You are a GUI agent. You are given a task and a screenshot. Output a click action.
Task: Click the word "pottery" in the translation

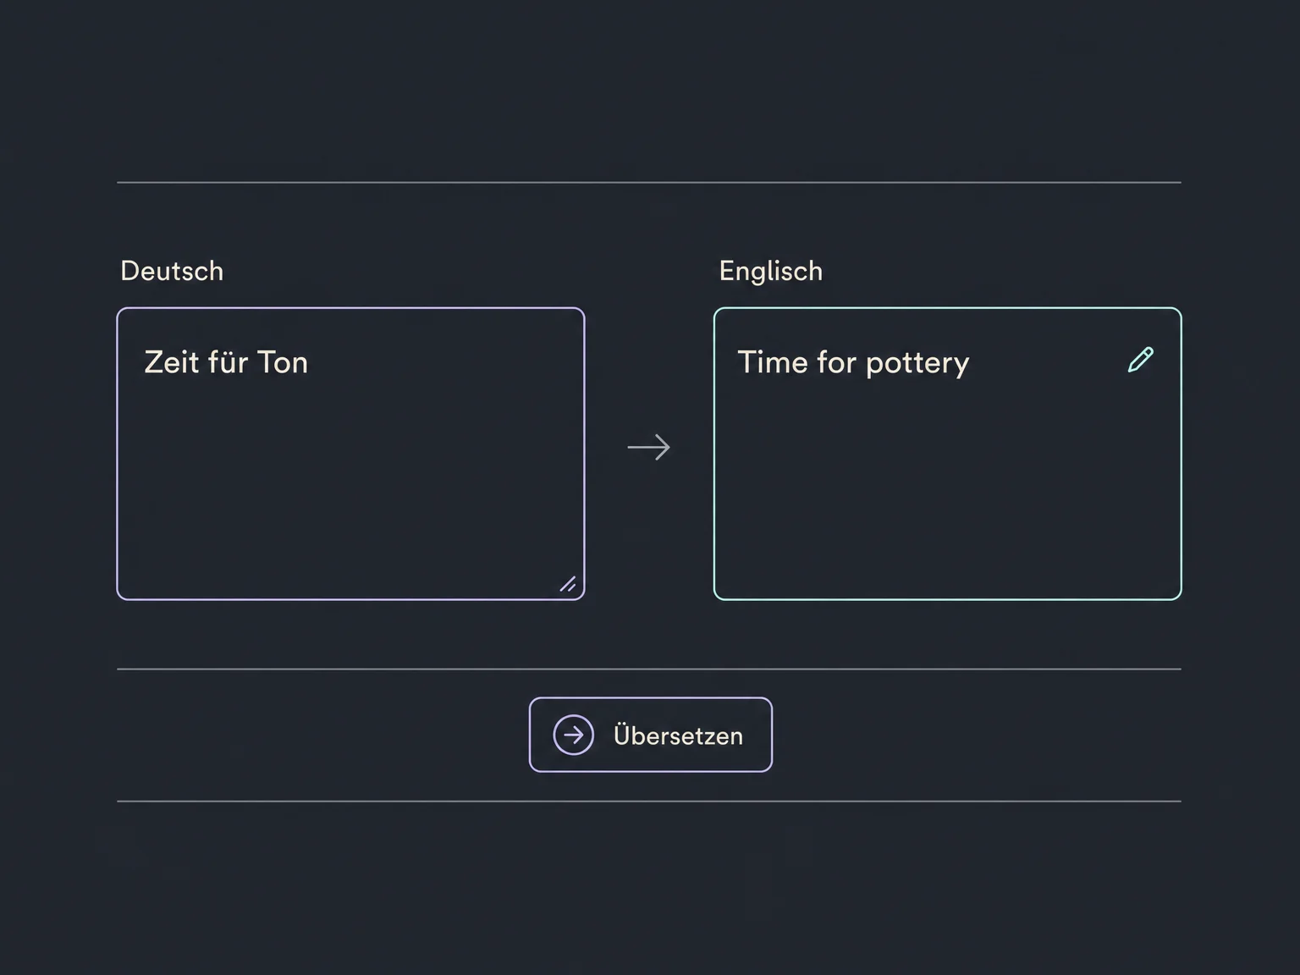pyautogui.click(x=917, y=364)
